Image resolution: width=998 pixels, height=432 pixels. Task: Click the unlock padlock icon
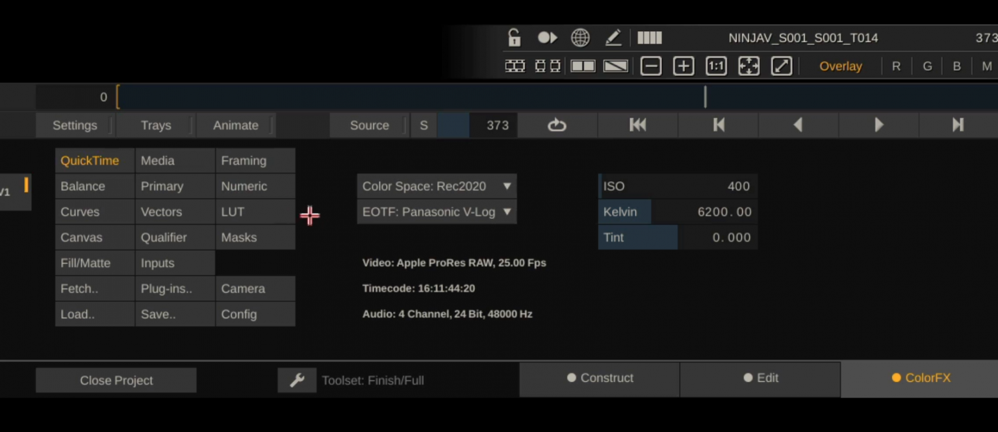click(514, 37)
